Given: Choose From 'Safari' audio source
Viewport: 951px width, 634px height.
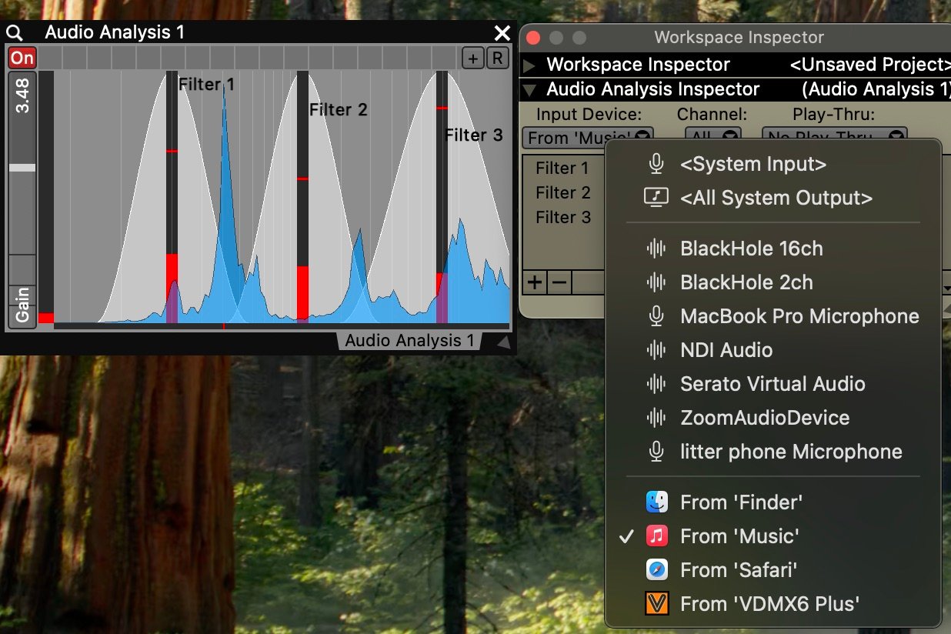Looking at the screenshot, I should pos(738,570).
